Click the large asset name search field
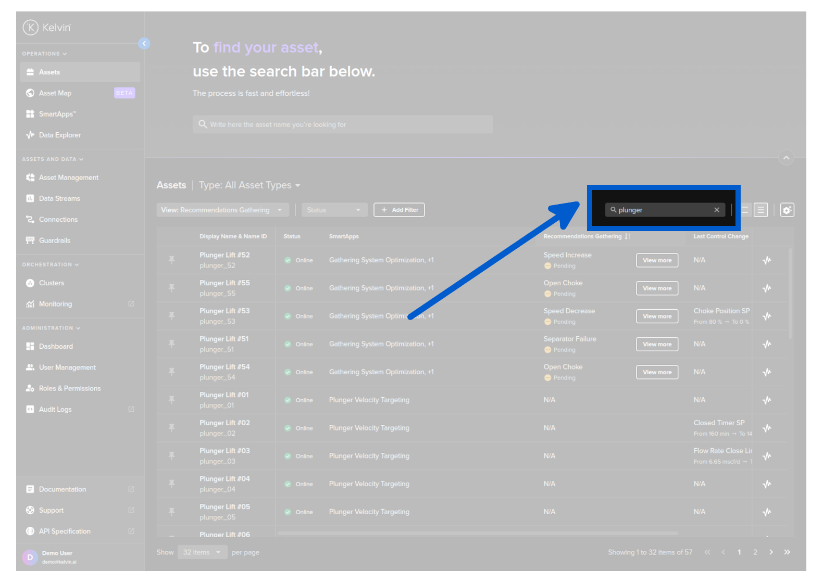This screenshot has width=823, height=583. [x=342, y=124]
